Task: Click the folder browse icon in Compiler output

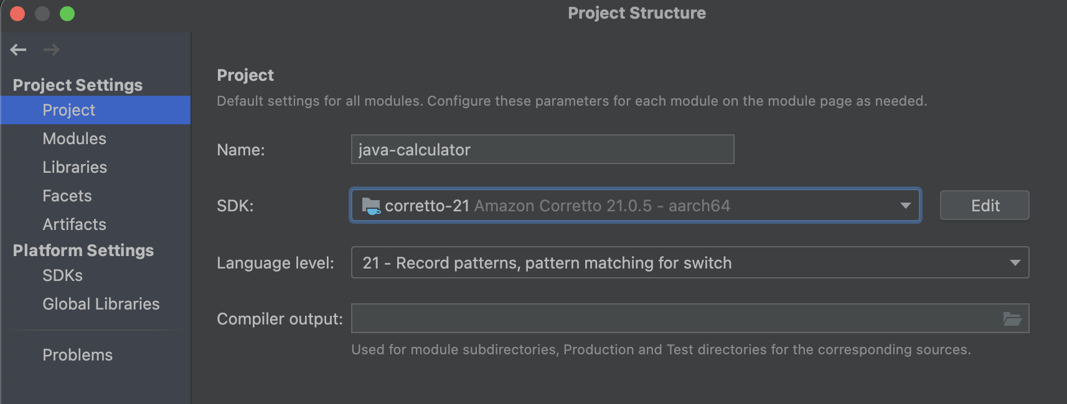Action: tap(1012, 319)
